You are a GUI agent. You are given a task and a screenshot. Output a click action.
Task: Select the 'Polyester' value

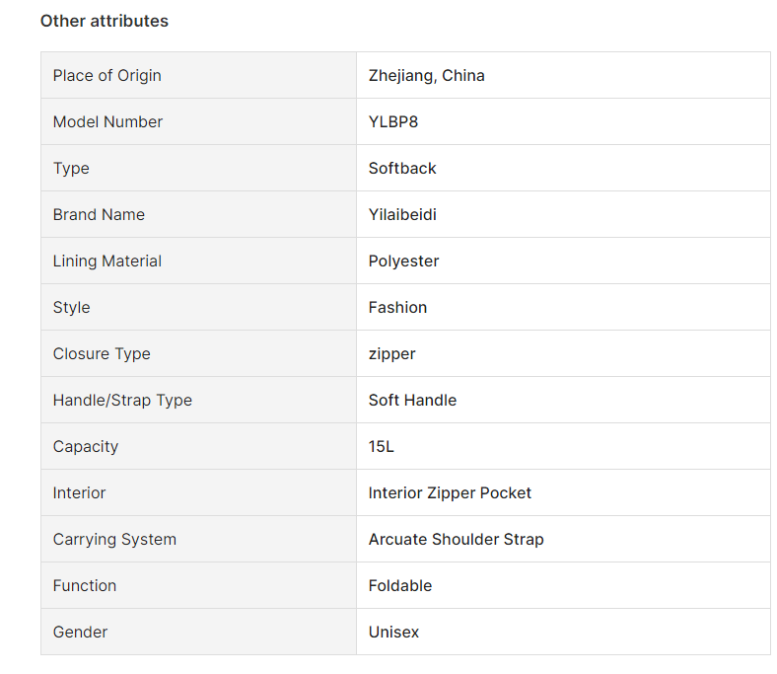[403, 262]
